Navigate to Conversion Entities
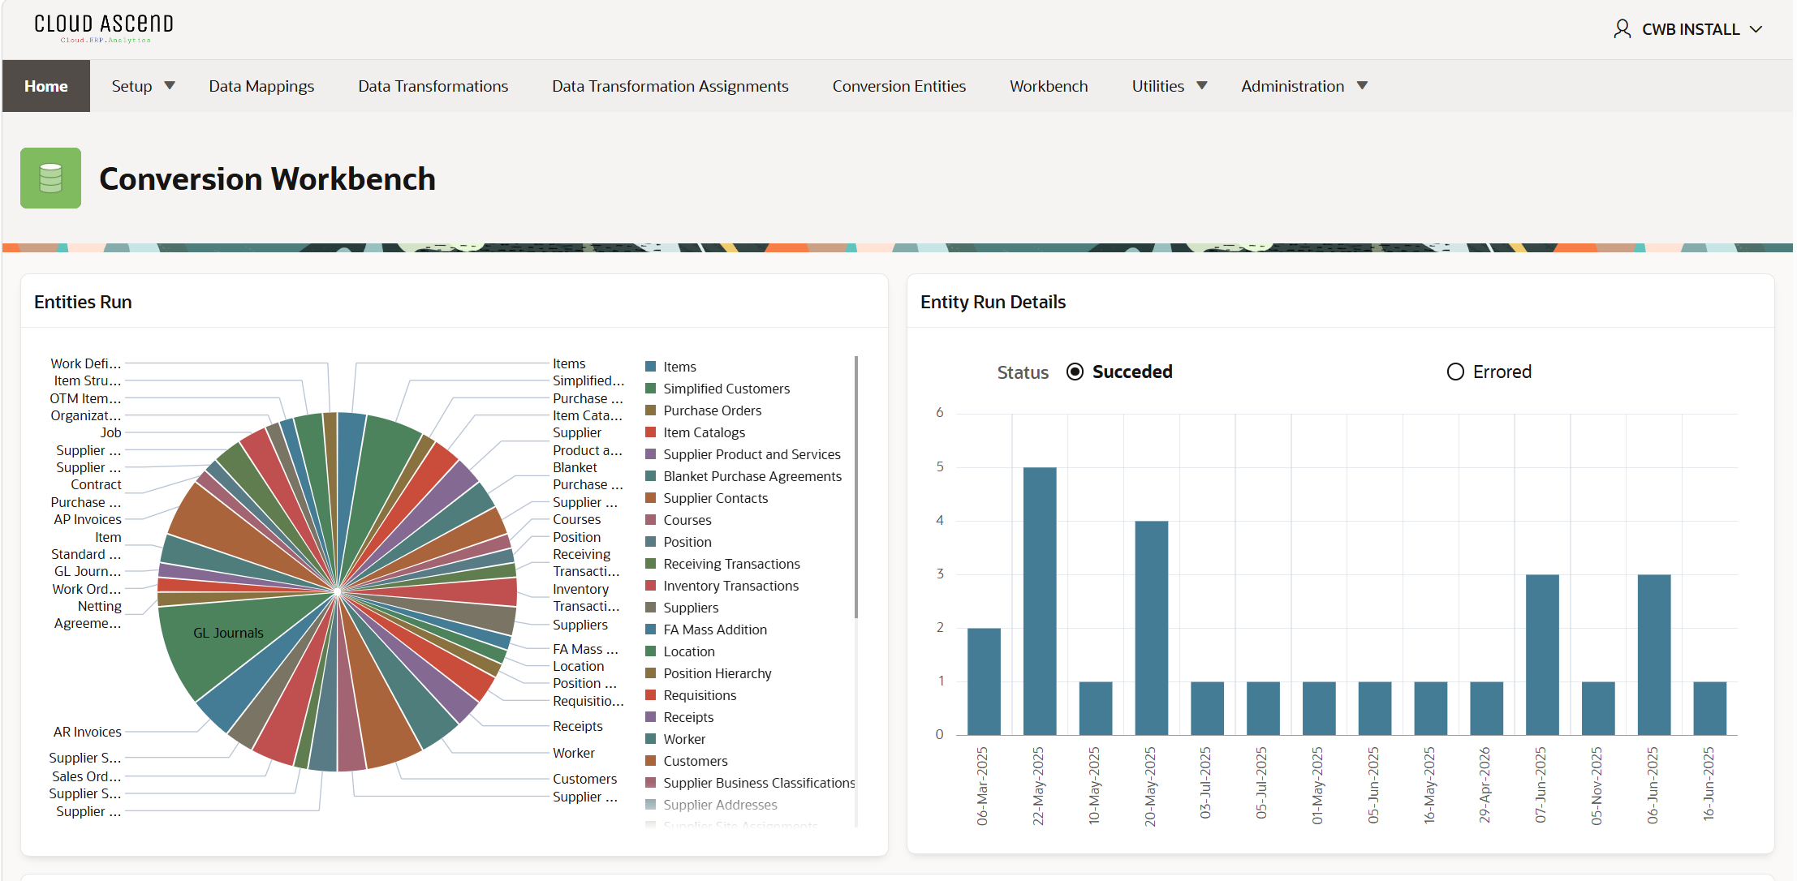 pos(899,86)
